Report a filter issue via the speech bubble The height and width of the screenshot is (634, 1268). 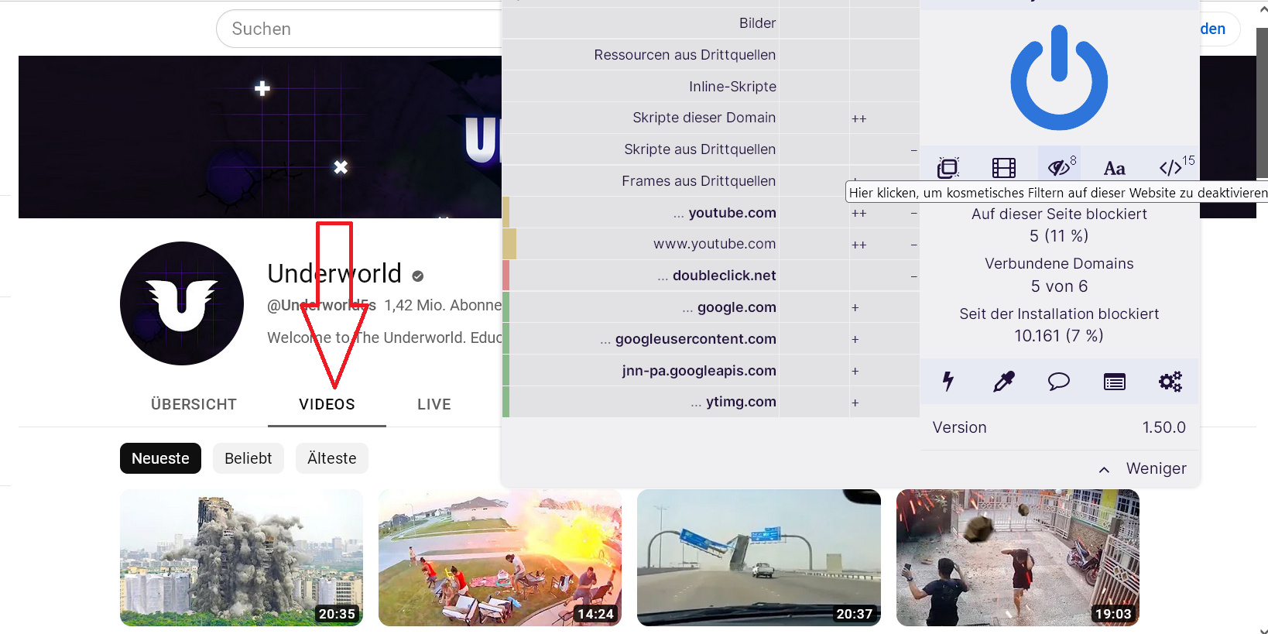pos(1059,381)
